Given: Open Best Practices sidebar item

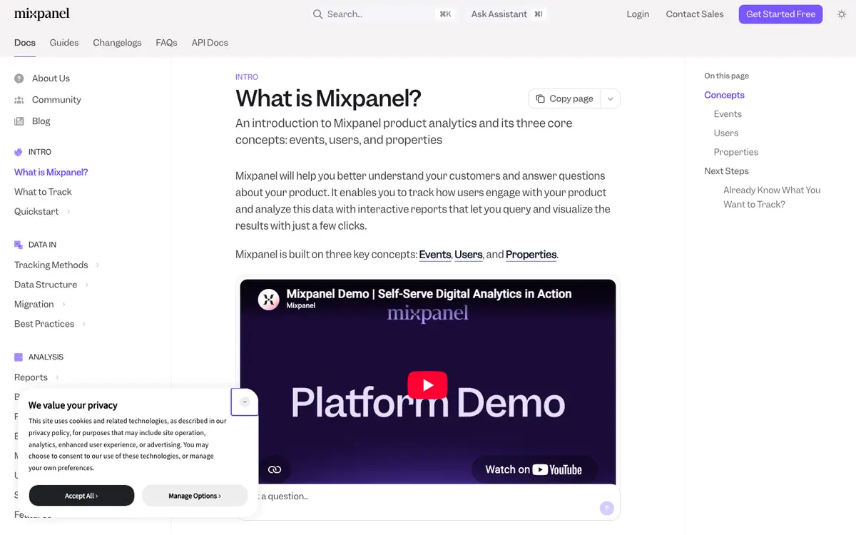Looking at the screenshot, I should [x=44, y=324].
